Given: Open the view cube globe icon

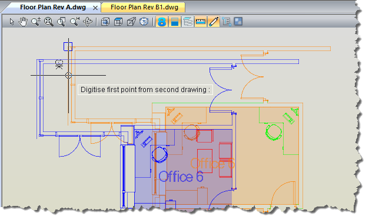Looking at the screenshot, I should 144,22.
